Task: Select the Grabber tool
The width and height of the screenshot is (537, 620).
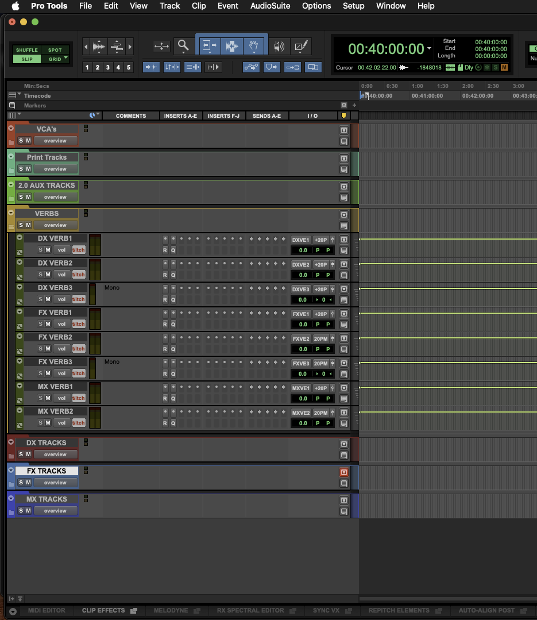Action: click(254, 46)
